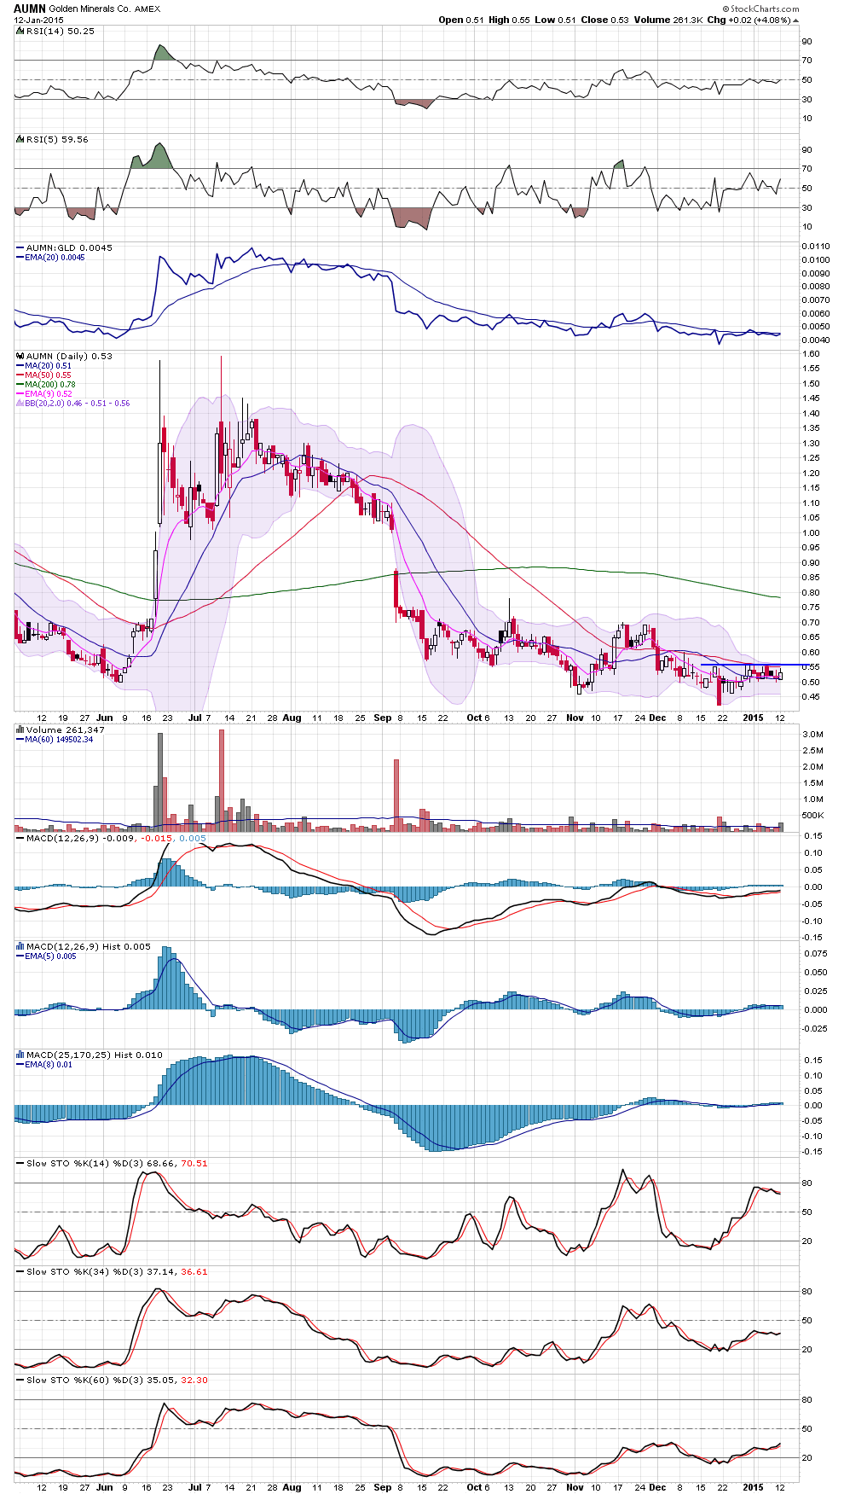Click the 3.0M volume axis label
The height and width of the screenshot is (1494, 844).
tap(812, 734)
